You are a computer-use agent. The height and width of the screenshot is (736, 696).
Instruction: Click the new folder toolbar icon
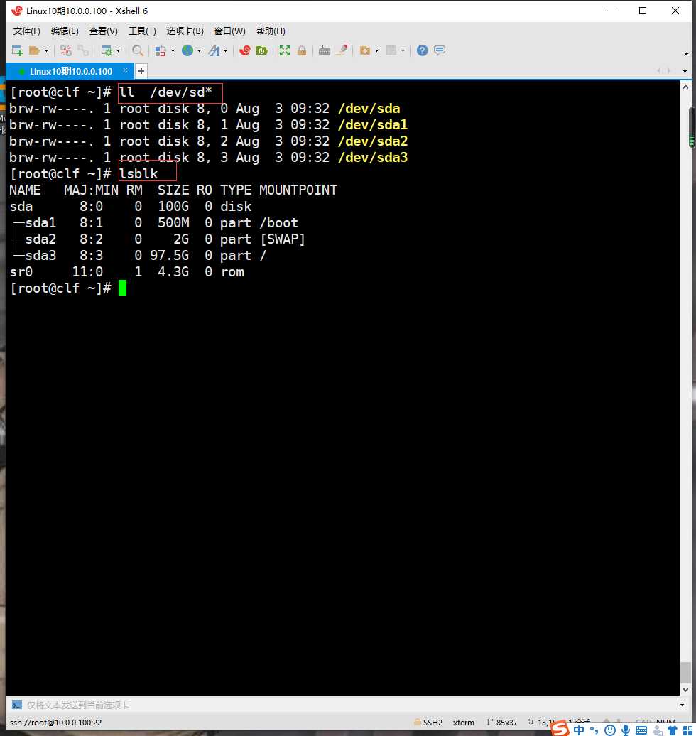(365, 50)
